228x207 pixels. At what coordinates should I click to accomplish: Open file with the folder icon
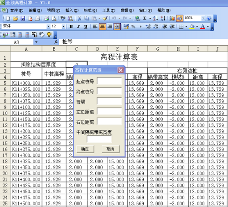[x=16, y=19]
